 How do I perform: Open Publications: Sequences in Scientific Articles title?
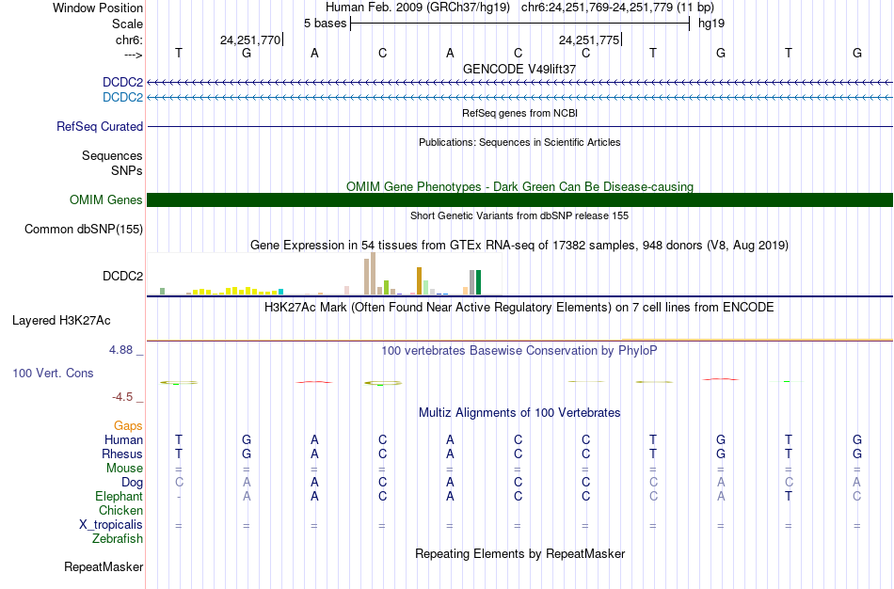point(519,142)
